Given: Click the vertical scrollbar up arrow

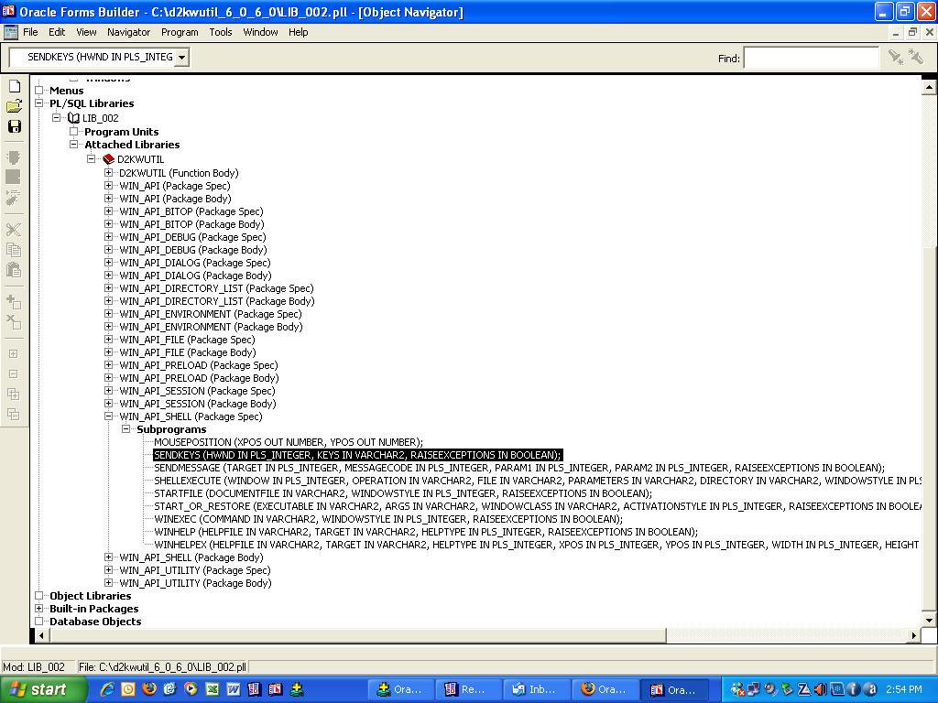Looking at the screenshot, I should coord(929,88).
